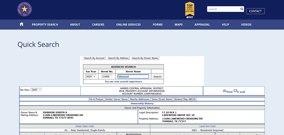Click the Nearby Addresses button
The height and width of the screenshot is (135, 284).
140,99
